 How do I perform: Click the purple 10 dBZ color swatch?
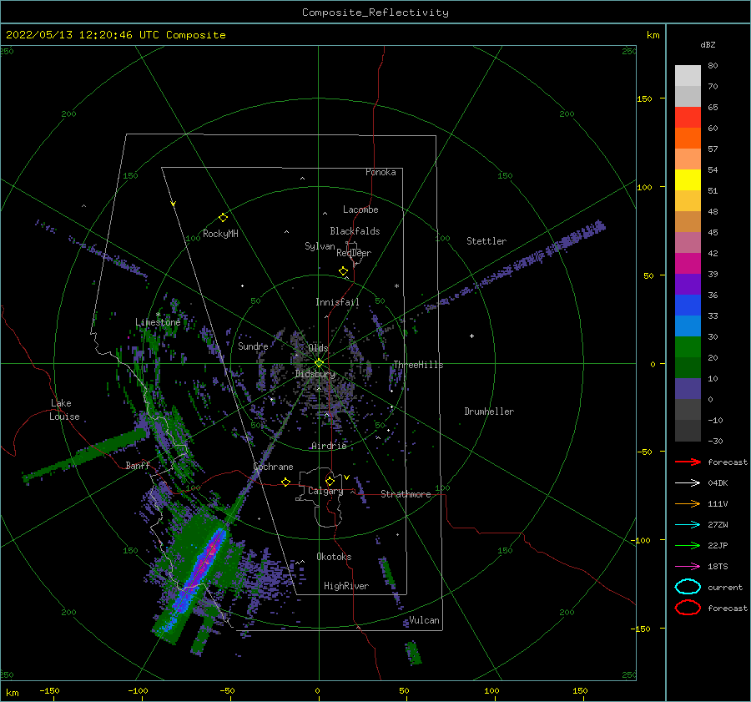coord(688,388)
